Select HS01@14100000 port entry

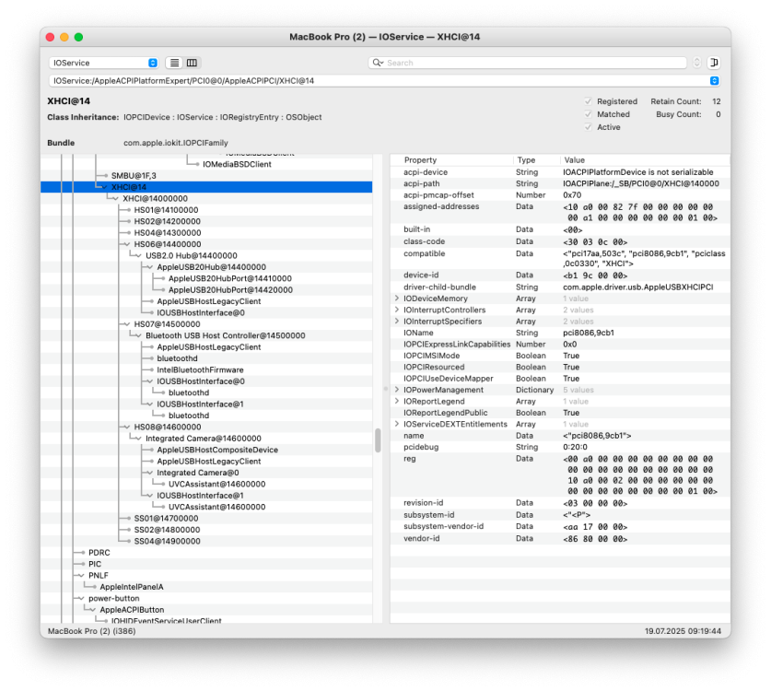[x=206, y=210]
